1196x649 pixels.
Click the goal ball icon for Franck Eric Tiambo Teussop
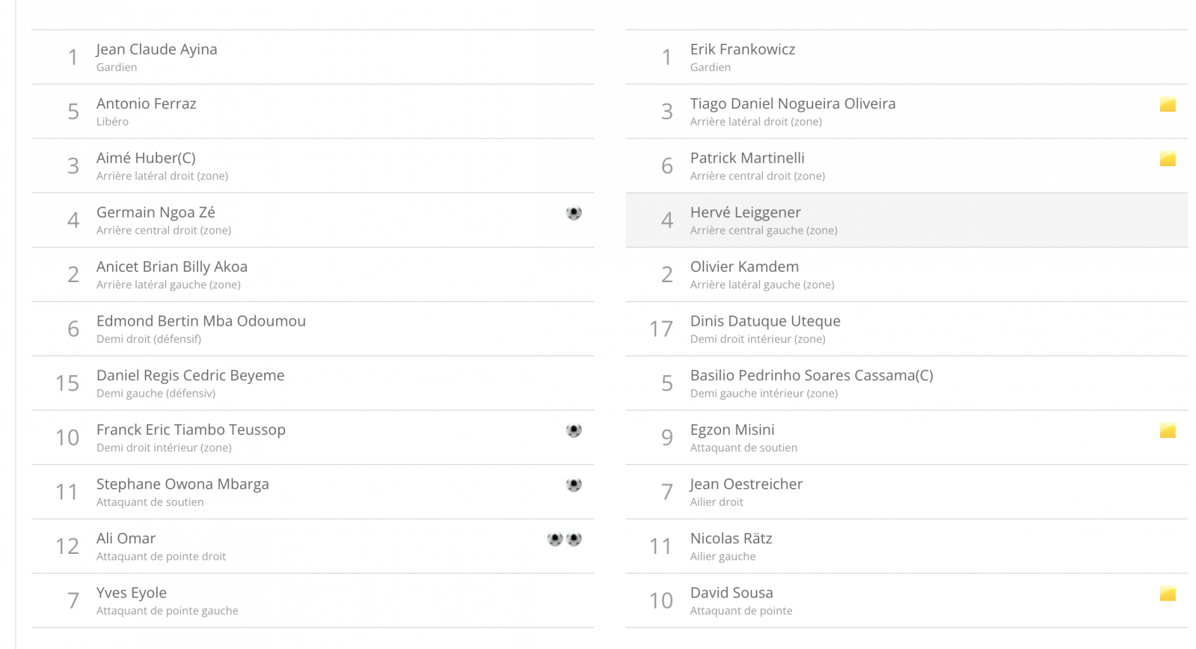pyautogui.click(x=574, y=430)
